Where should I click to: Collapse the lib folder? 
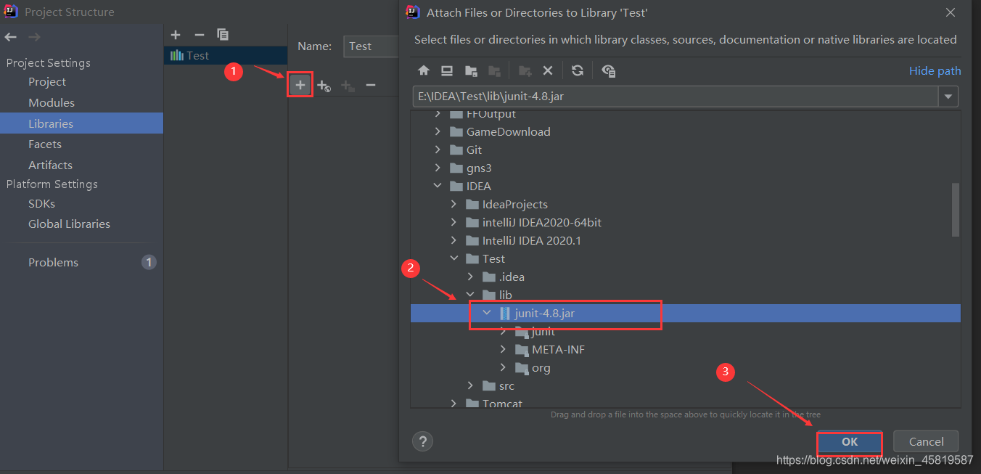470,295
